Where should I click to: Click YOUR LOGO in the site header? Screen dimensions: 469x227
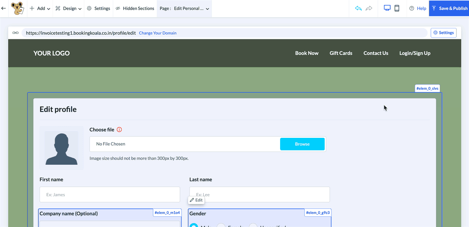pos(52,53)
